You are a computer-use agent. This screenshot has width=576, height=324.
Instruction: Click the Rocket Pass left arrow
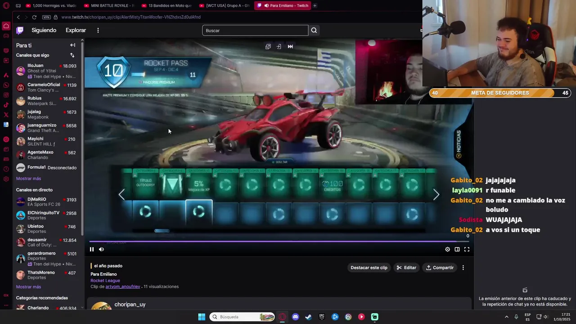tap(121, 194)
